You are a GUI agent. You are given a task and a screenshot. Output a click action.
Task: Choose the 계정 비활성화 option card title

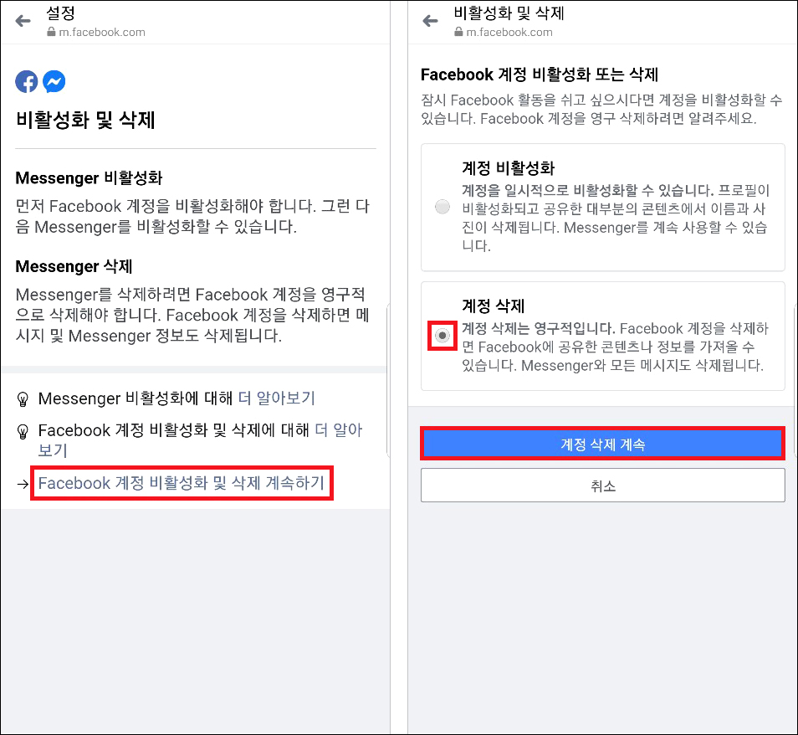click(508, 168)
